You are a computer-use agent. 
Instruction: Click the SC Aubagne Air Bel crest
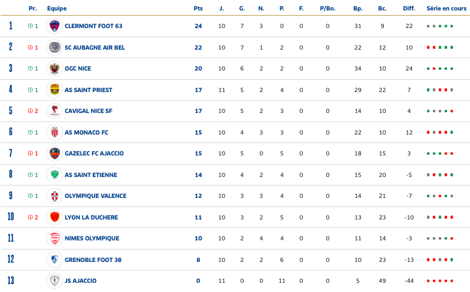click(x=55, y=48)
